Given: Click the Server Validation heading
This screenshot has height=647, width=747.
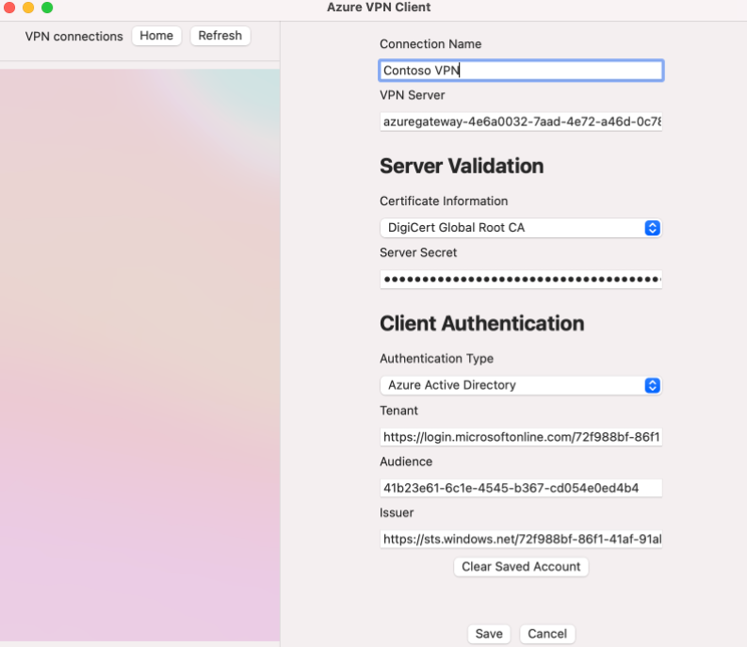Looking at the screenshot, I should pos(462,166).
